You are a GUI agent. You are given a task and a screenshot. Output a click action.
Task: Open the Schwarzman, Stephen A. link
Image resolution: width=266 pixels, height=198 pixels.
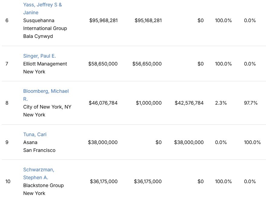pos(39,169)
